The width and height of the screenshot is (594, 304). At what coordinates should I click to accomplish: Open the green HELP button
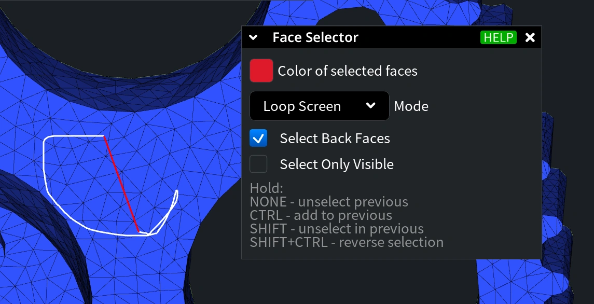pos(498,37)
